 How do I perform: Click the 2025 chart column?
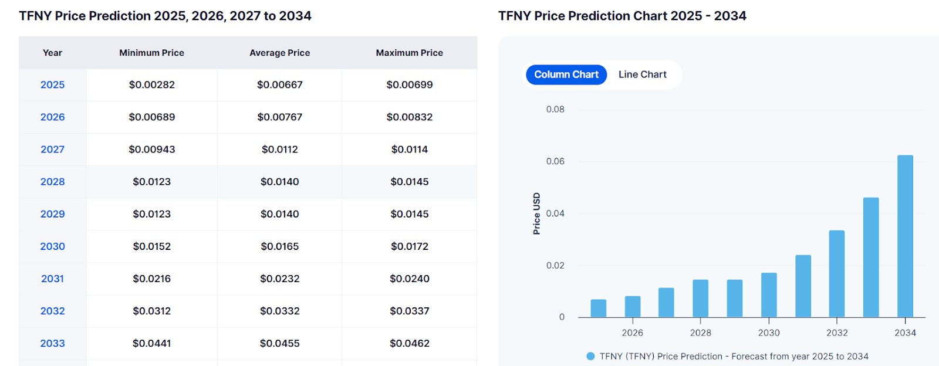[x=598, y=309]
